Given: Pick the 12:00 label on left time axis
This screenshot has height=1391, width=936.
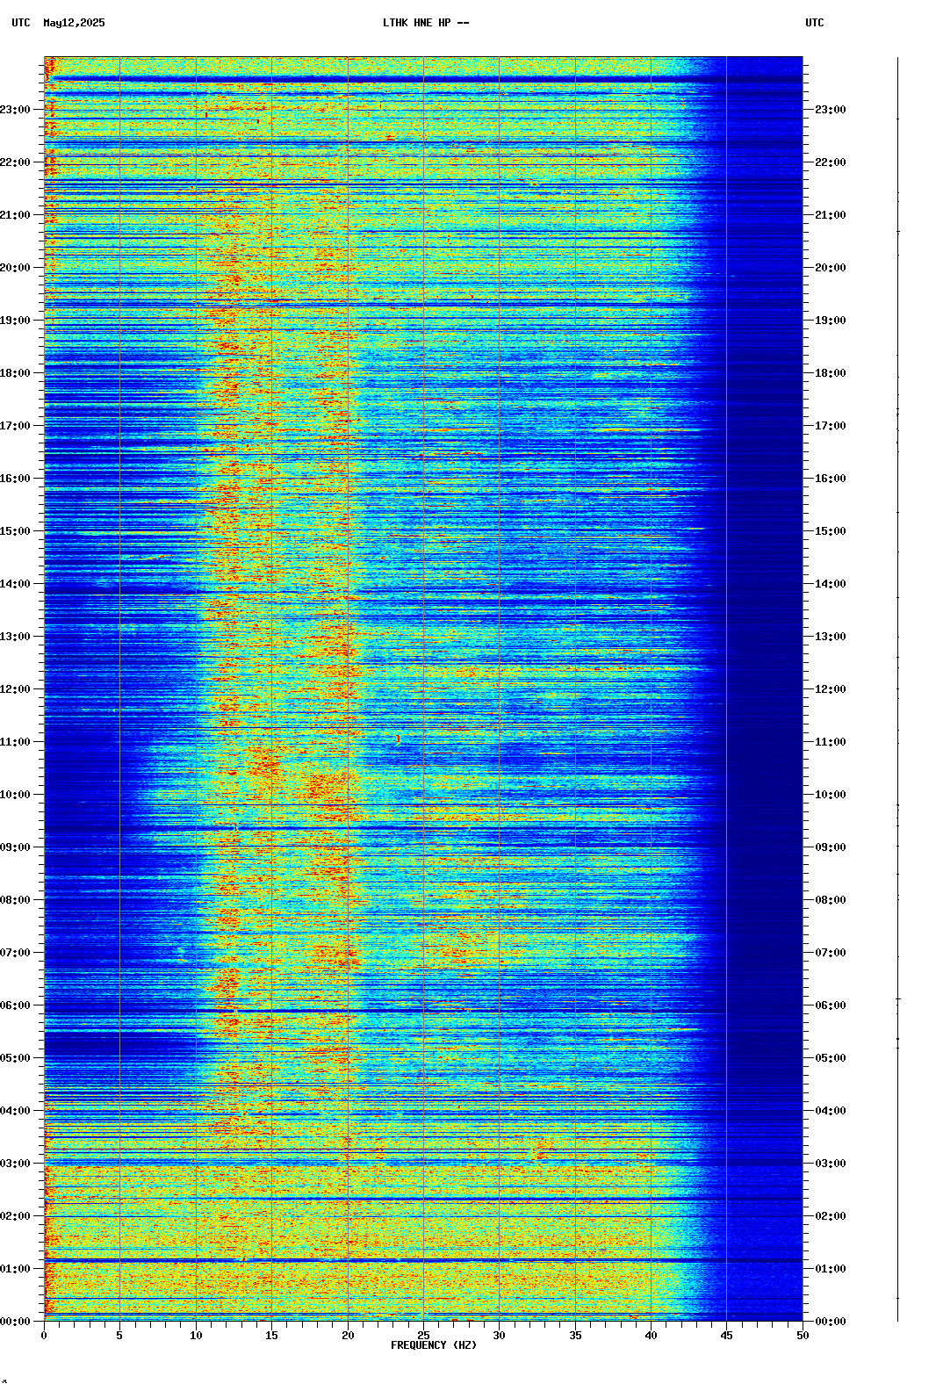Looking at the screenshot, I should point(15,689).
